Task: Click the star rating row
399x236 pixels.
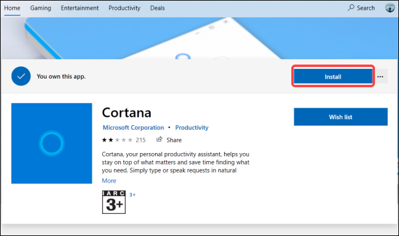Action: [118, 140]
